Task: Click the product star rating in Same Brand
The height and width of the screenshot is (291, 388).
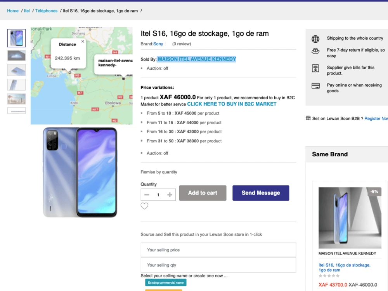Action: point(329,275)
